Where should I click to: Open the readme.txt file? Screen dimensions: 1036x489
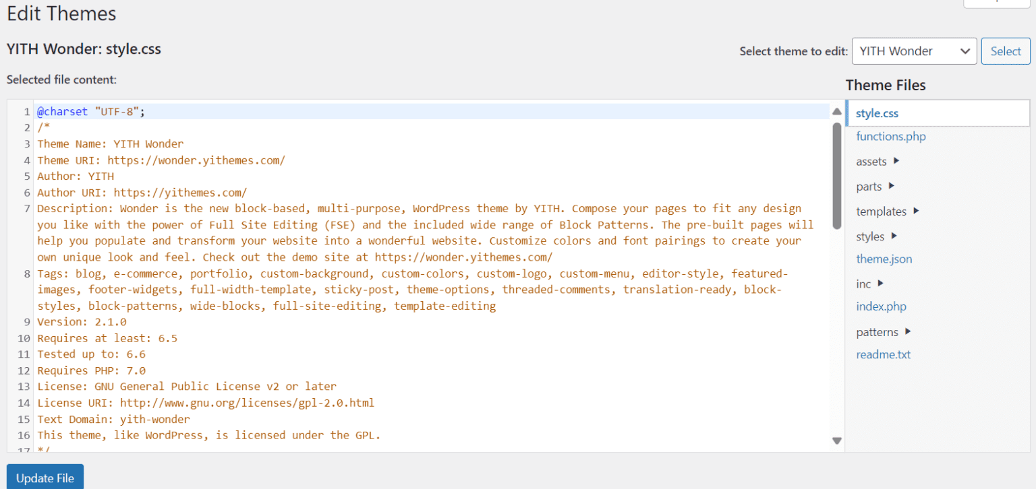(x=883, y=355)
